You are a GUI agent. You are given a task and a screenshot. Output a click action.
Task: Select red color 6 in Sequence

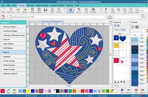116,61
